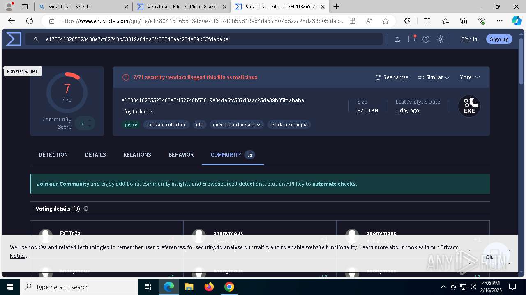
Task: Click the info icon beside Voting details
Action: click(86, 209)
